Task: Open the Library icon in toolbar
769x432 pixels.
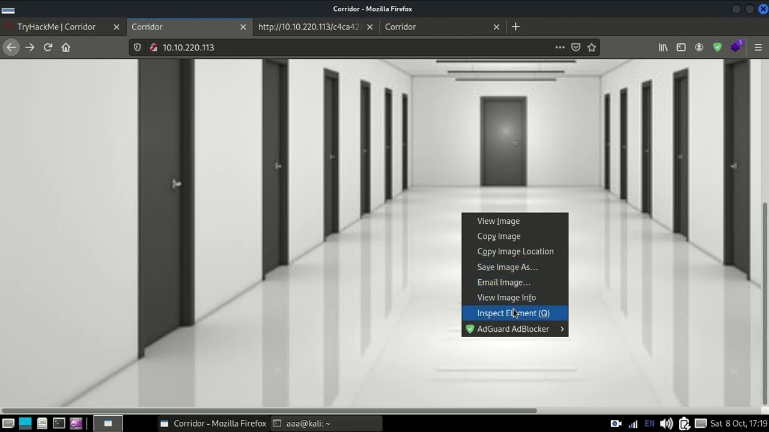Action: pos(663,47)
